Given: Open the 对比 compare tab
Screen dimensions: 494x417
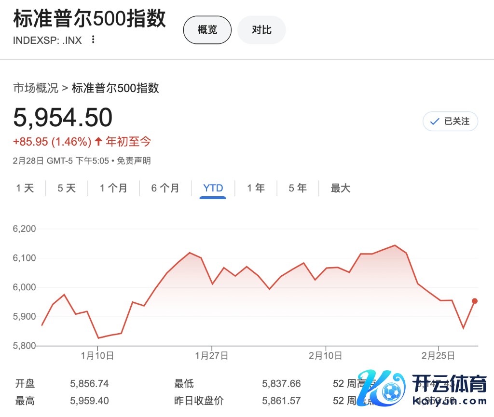Looking at the screenshot, I should 261,30.
